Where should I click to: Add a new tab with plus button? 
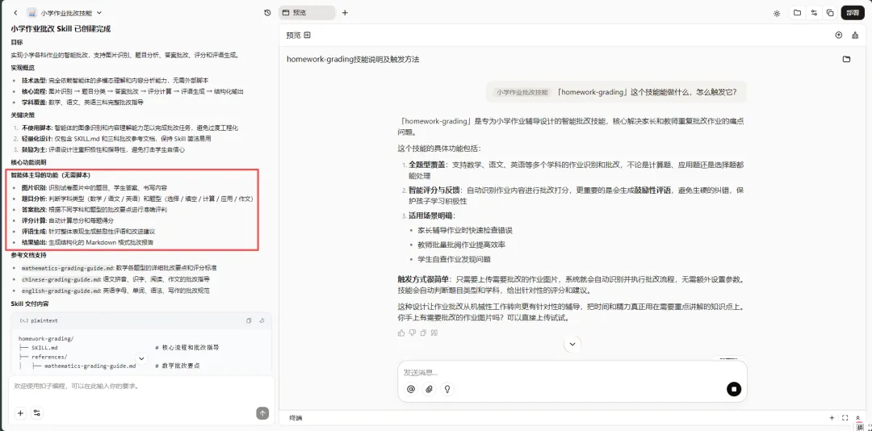coord(345,12)
